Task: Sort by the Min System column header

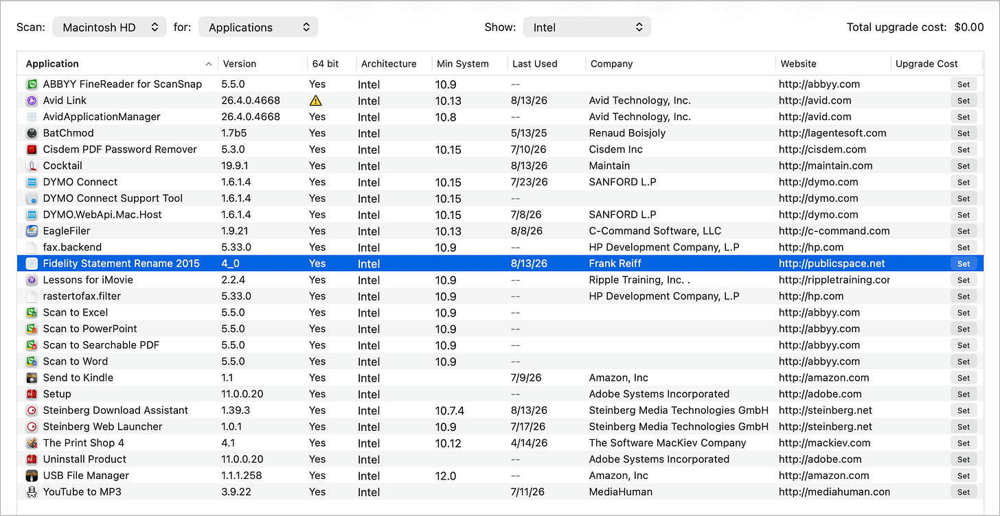Action: pyautogui.click(x=470, y=64)
